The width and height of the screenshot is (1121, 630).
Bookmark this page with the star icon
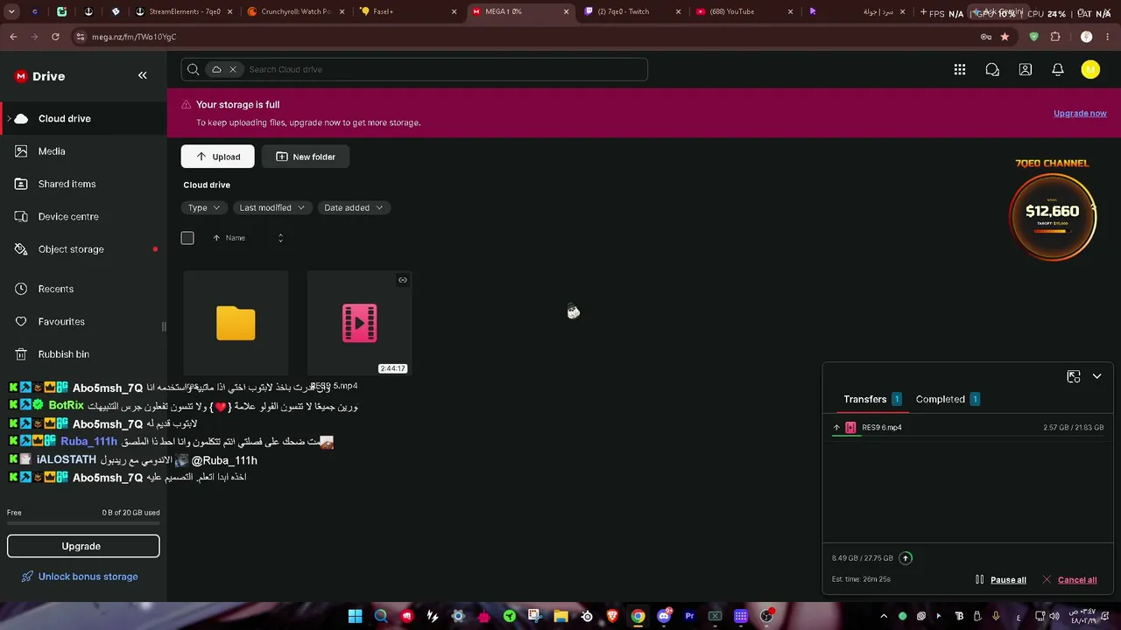click(x=1005, y=37)
